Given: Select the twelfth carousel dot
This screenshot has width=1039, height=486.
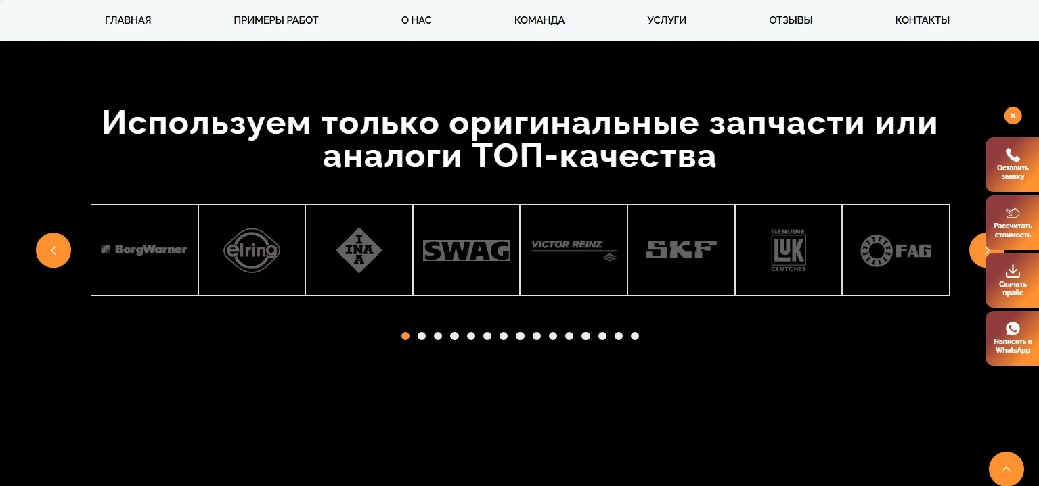Looking at the screenshot, I should [585, 336].
